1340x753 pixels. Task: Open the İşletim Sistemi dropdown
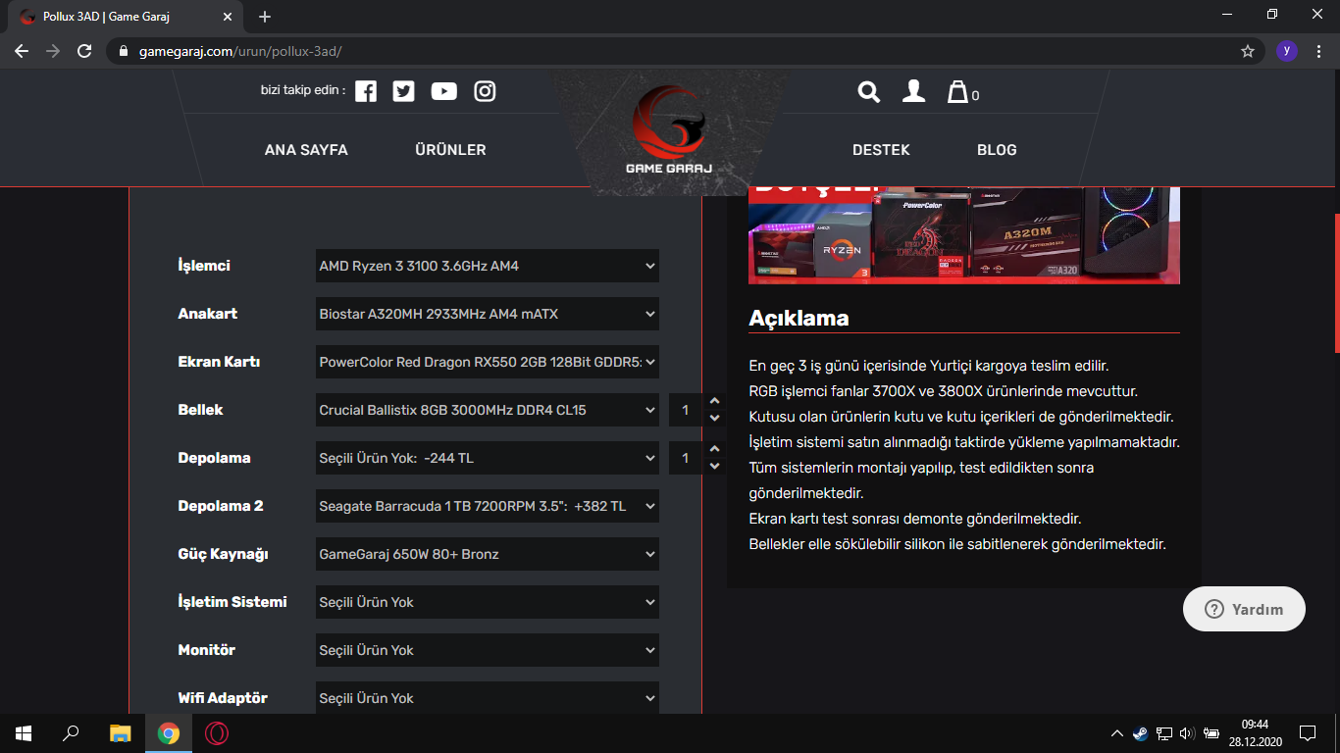click(x=488, y=602)
